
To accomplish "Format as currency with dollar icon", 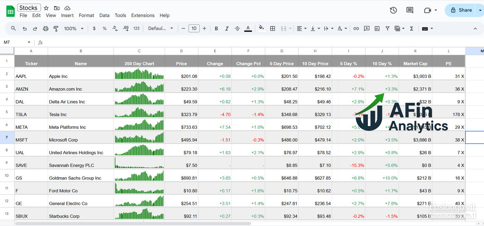I will point(94,29).
